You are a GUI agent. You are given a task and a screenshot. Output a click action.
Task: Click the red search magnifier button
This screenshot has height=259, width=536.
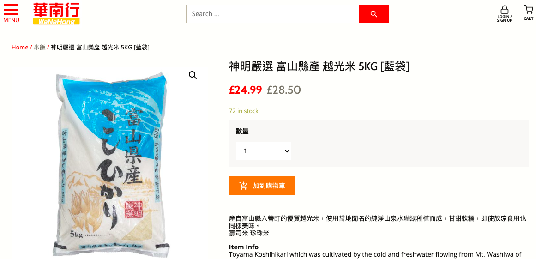click(373, 14)
